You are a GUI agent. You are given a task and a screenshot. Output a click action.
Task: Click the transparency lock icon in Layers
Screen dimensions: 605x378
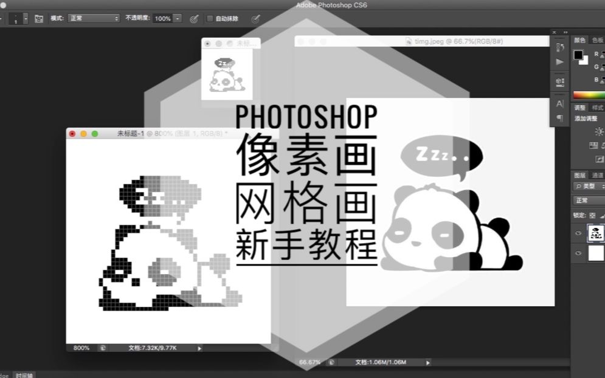click(x=591, y=215)
